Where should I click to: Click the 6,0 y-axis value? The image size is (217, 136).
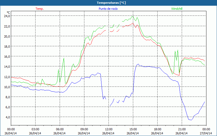[8, 107]
